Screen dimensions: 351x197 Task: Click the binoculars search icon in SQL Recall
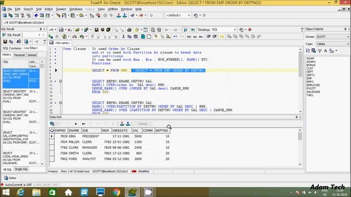pyautogui.click(x=19, y=42)
